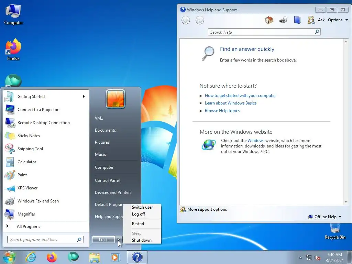Select the Recycle Bin on desktop
Screen dimensions: 352x264
pyautogui.click(x=335, y=231)
